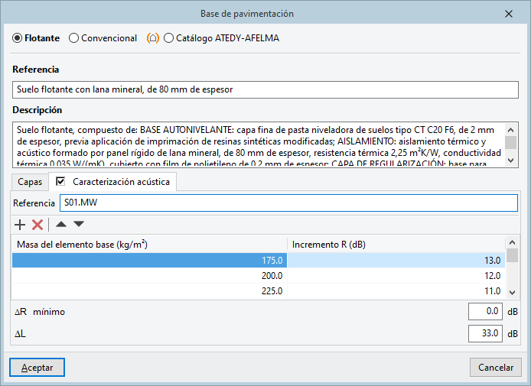Screen dimensions: 531x386
Task: Select the 200.0 mass row in table
Action: [x=148, y=275]
